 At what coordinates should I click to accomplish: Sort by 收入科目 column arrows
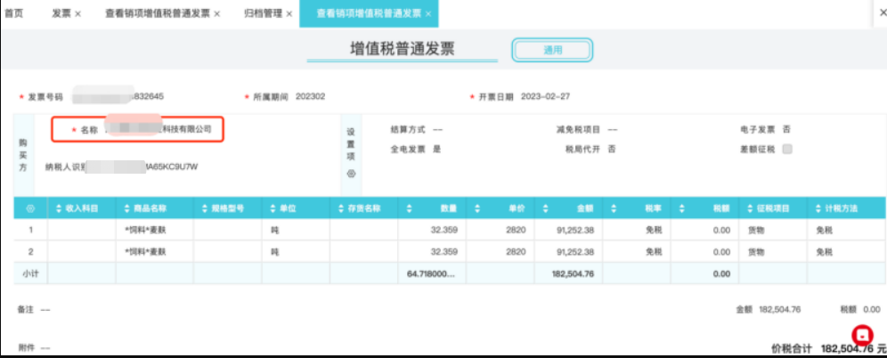(59, 207)
